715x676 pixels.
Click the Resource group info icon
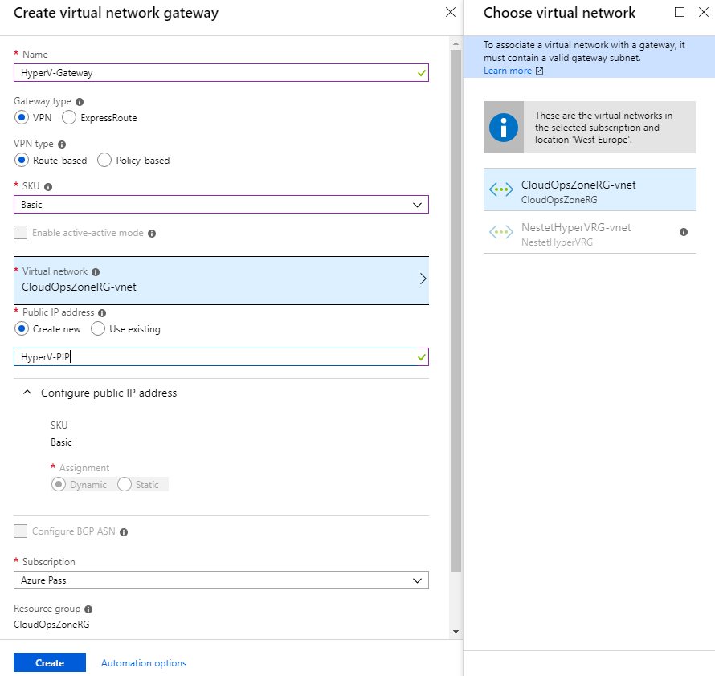[x=88, y=609]
